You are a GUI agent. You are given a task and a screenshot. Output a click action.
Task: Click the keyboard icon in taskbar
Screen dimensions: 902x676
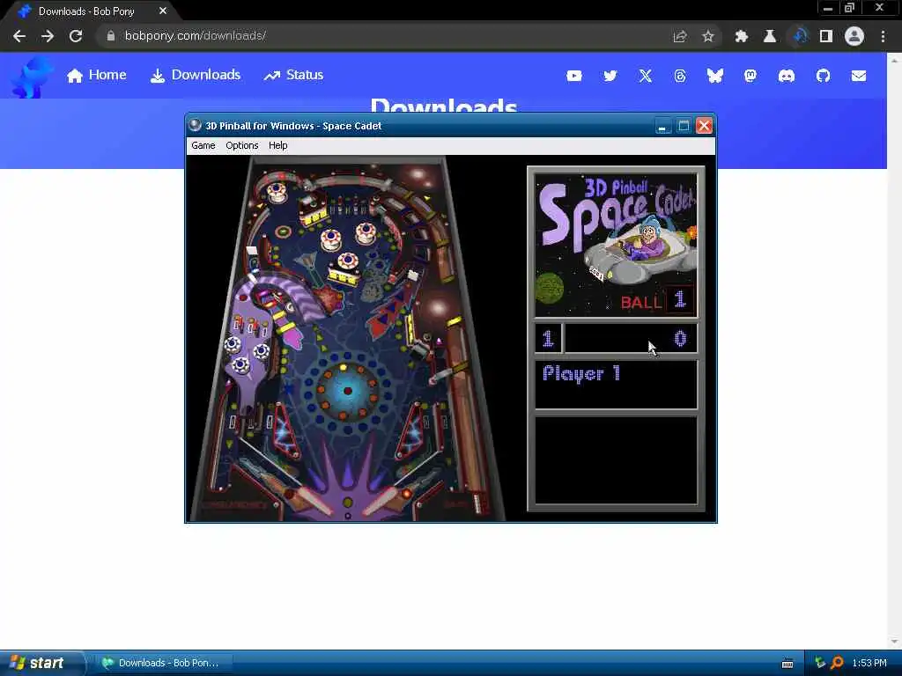pyautogui.click(x=787, y=664)
